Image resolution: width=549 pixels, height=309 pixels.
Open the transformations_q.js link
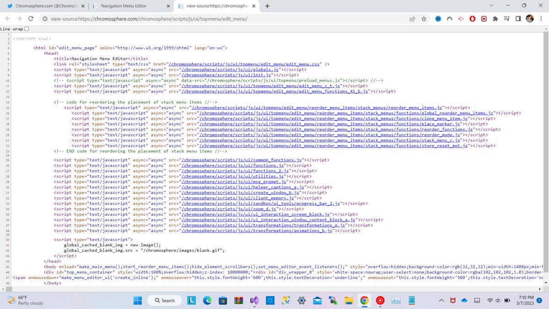(264, 226)
